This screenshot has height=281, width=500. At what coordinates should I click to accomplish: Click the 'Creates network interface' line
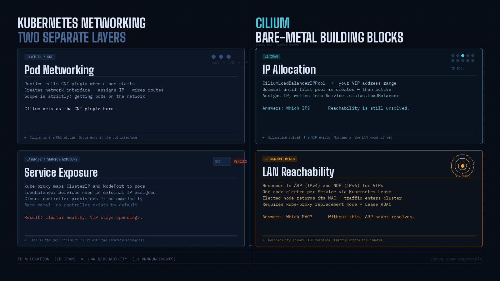[x=94, y=90]
